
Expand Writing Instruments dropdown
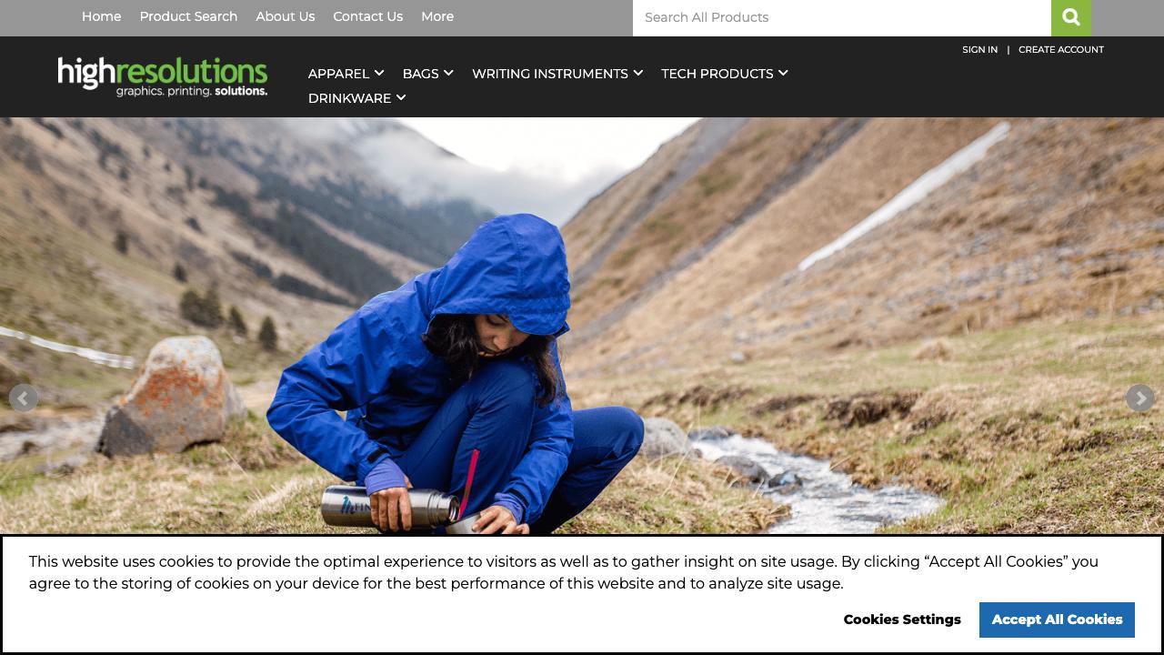[x=557, y=74]
